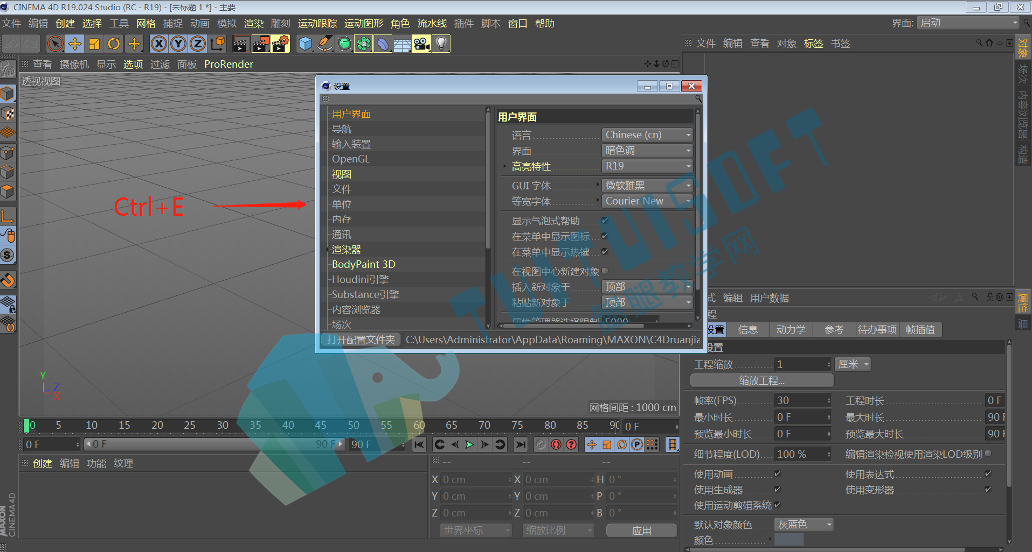
Task: Open render settings clapperboard with gear
Action: point(281,44)
